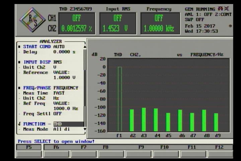Screen dimensions: 241x161
Task: Click the d6 harmonic bar
Action: pos(180,120)
